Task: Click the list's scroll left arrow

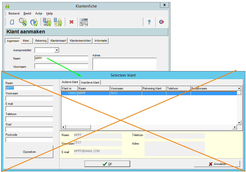Action: tap(63, 127)
